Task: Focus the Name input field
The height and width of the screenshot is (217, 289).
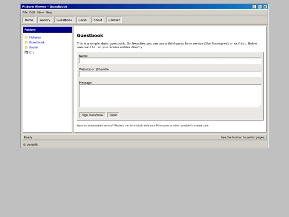Action: [170, 61]
